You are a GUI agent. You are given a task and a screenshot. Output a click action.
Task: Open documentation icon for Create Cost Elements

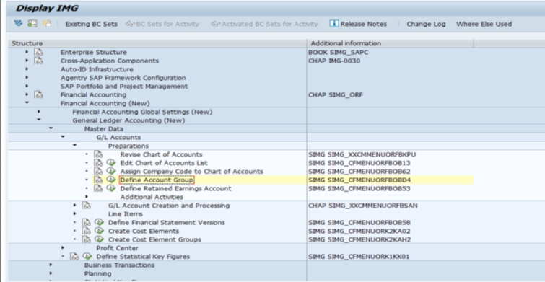coord(86,231)
